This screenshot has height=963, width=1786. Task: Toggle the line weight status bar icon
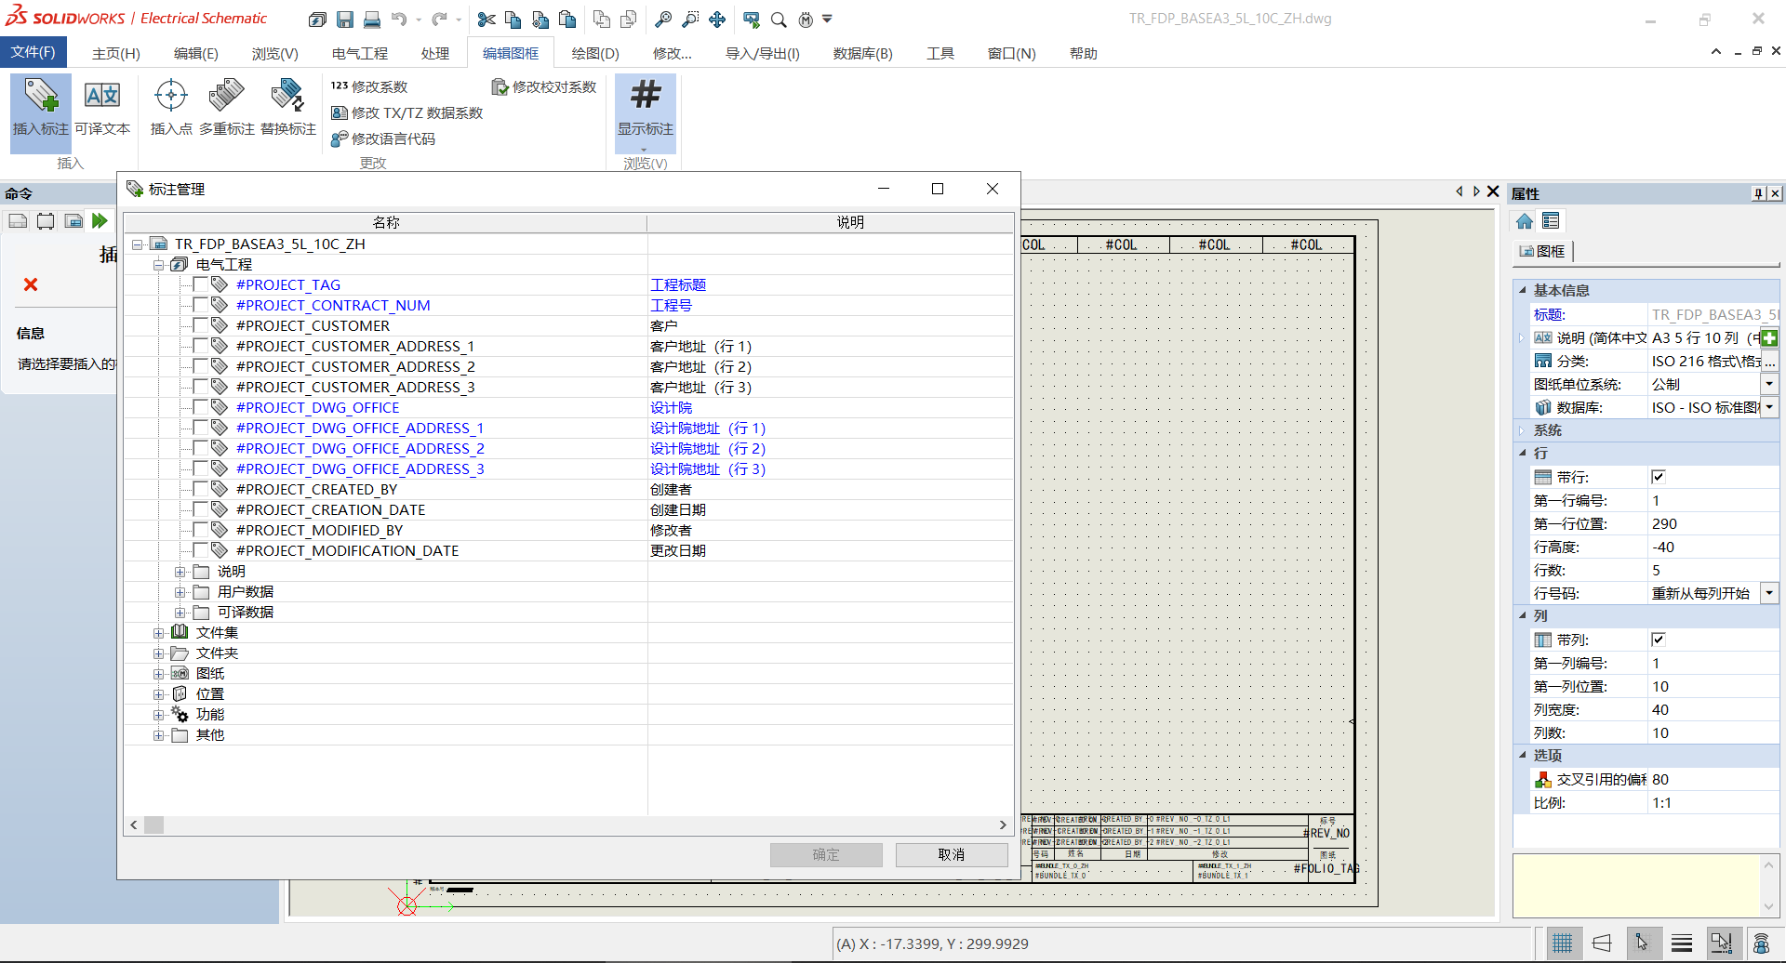(x=1682, y=943)
